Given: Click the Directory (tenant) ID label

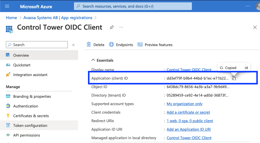Looking at the screenshot, I should (x=108, y=95).
